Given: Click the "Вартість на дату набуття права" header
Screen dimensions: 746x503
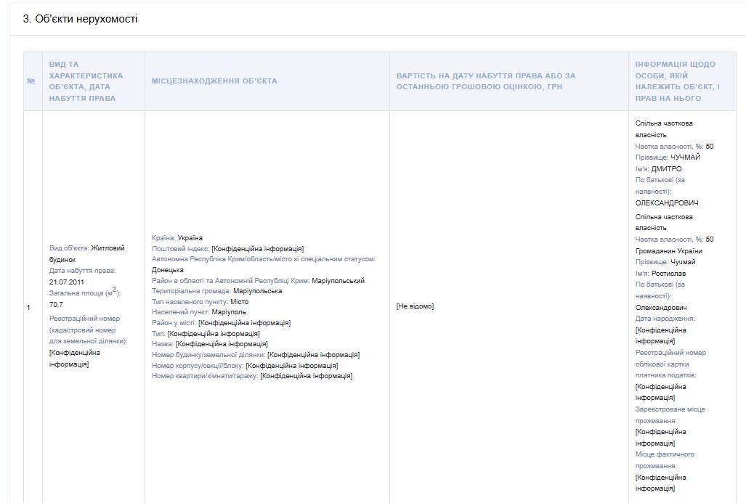Looking at the screenshot, I should click(485, 81).
